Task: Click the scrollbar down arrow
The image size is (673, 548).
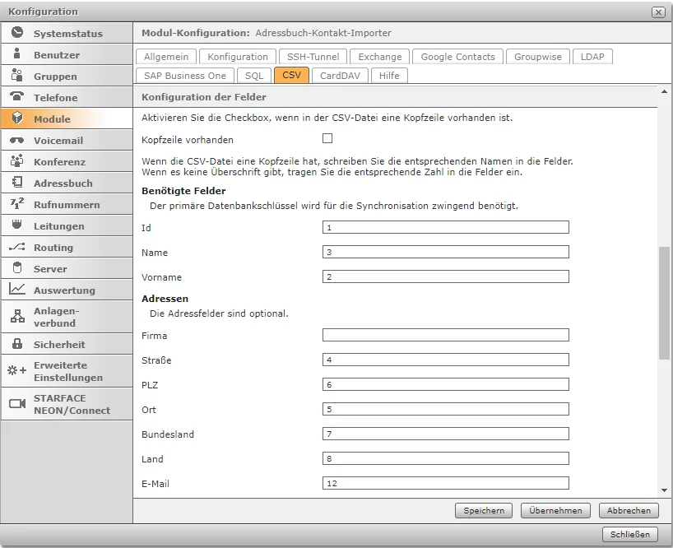Action: click(x=664, y=490)
